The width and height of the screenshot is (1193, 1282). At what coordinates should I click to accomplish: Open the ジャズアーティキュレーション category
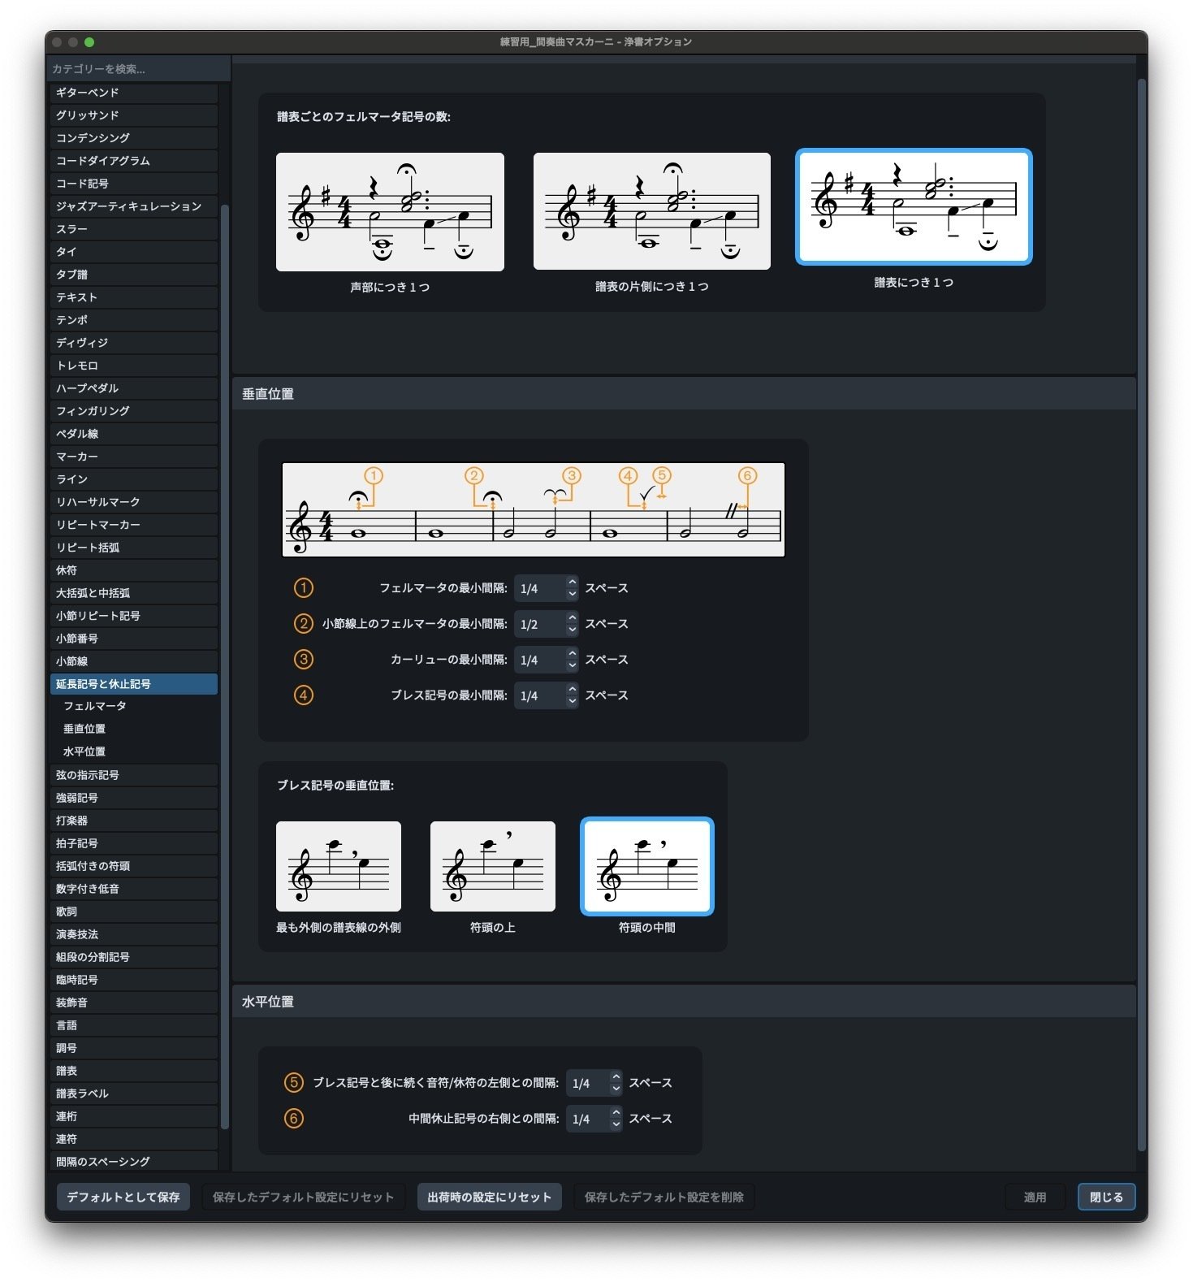134,206
